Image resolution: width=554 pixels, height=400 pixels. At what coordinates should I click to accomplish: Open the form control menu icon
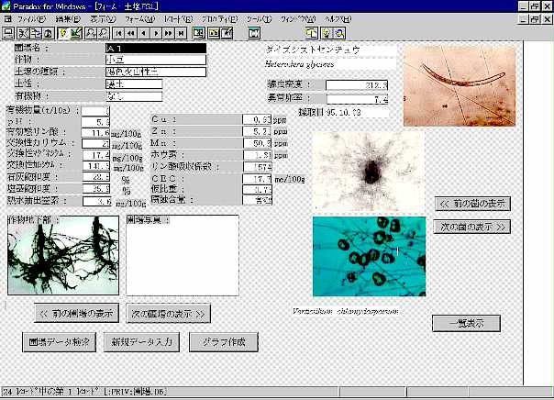(7, 18)
